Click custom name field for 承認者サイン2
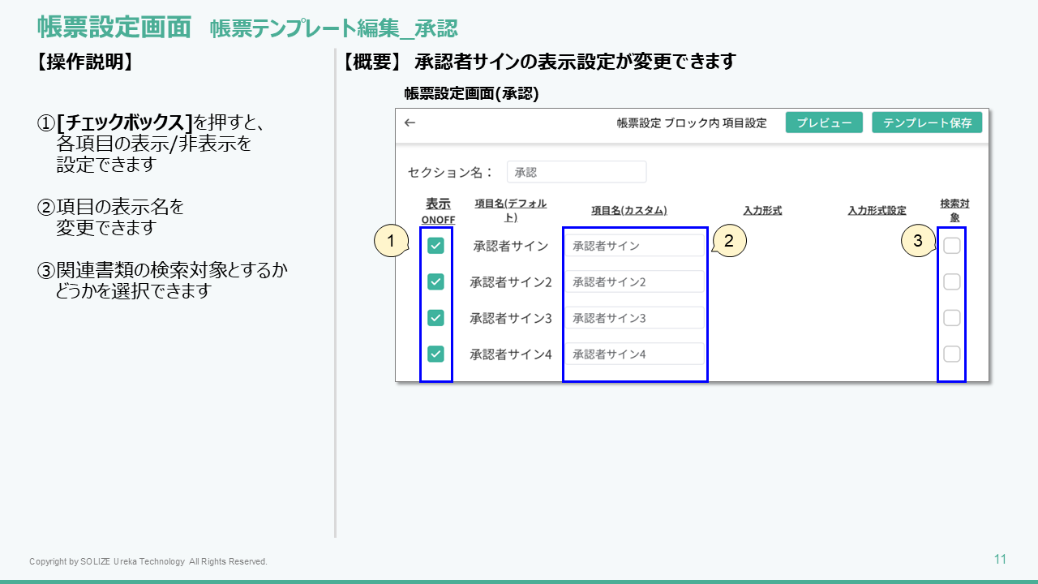This screenshot has height=584, width=1038. coord(634,282)
